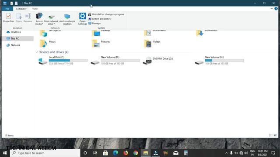Open Explorer help question mark
This screenshot has height=157, width=280.
[276, 9]
